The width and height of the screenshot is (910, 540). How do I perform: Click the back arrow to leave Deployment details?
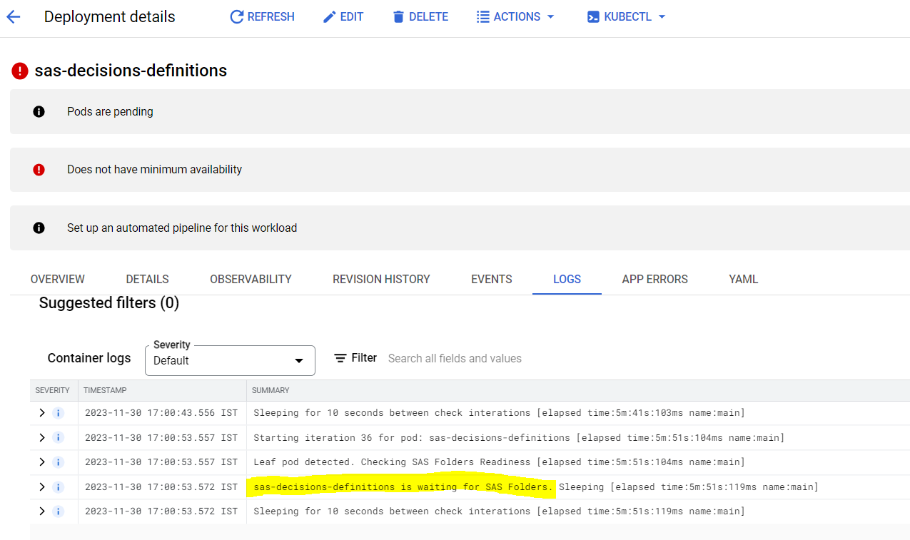(14, 16)
